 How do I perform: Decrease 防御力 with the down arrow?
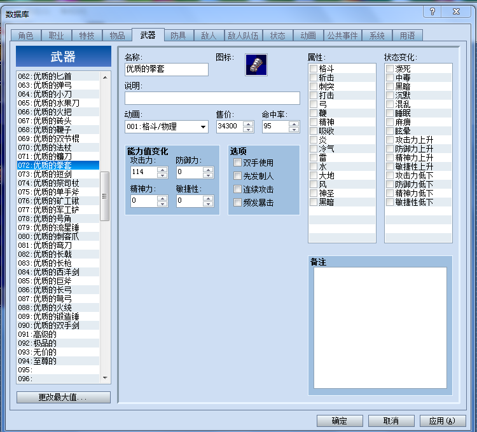click(x=208, y=175)
